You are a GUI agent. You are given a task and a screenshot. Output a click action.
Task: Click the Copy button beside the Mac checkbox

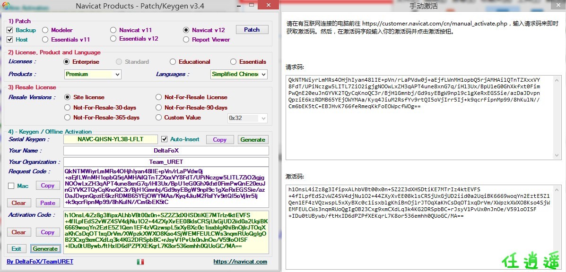48,186
